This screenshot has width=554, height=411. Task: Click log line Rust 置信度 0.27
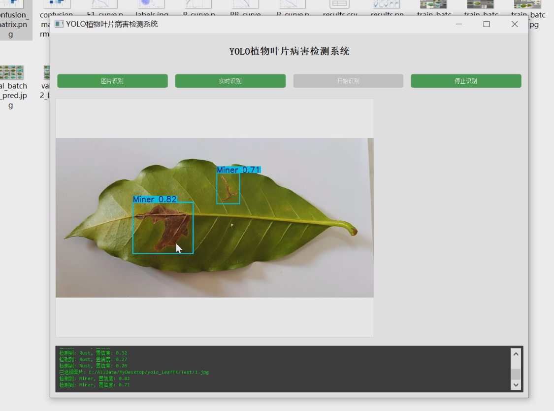[x=93, y=359]
